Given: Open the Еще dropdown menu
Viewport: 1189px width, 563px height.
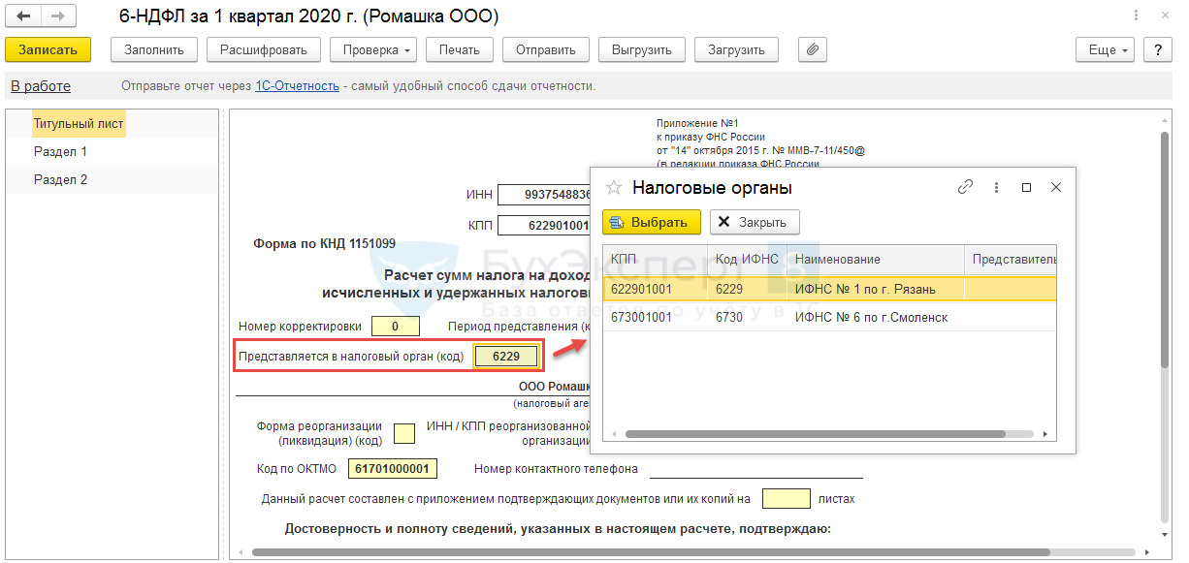Looking at the screenshot, I should (1105, 49).
